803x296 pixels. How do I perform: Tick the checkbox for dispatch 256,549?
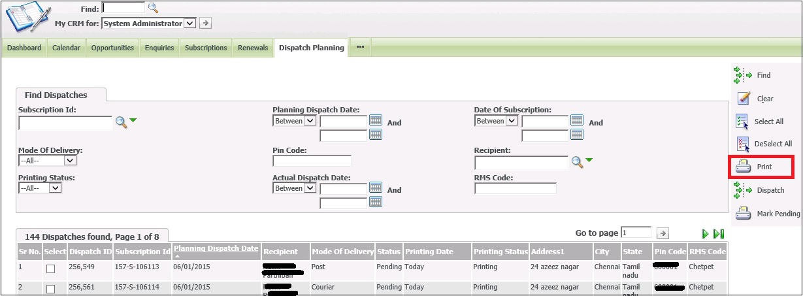tap(50, 268)
